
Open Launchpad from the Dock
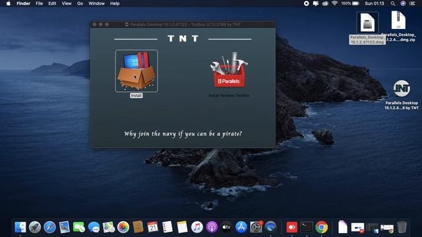point(35,227)
